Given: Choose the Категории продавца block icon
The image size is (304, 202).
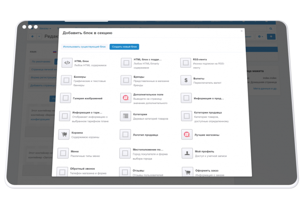Looking at the screenshot, I should click(186, 116).
